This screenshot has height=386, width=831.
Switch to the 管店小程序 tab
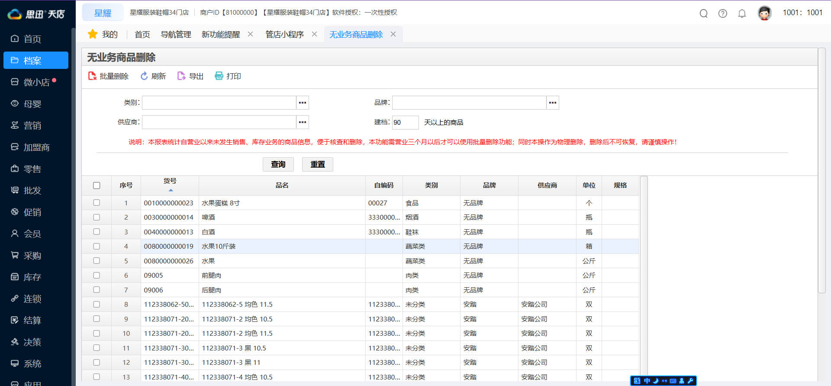(284, 35)
